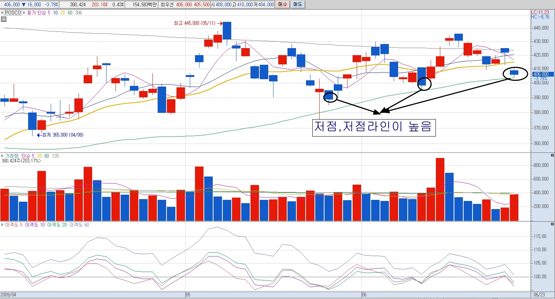Select the 60-day moving average legend
Screen dimensions: 555x299
click(70, 13)
